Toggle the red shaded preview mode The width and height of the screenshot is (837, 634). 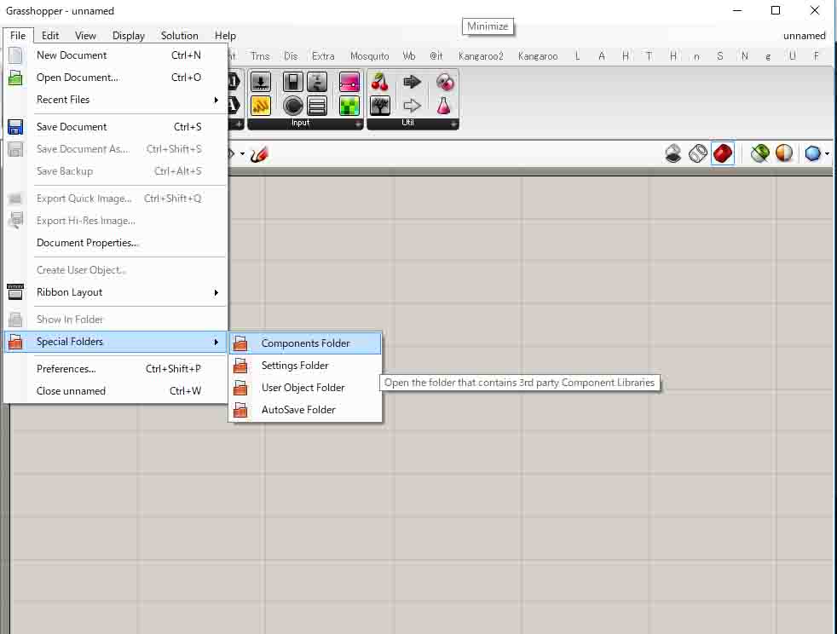point(722,153)
